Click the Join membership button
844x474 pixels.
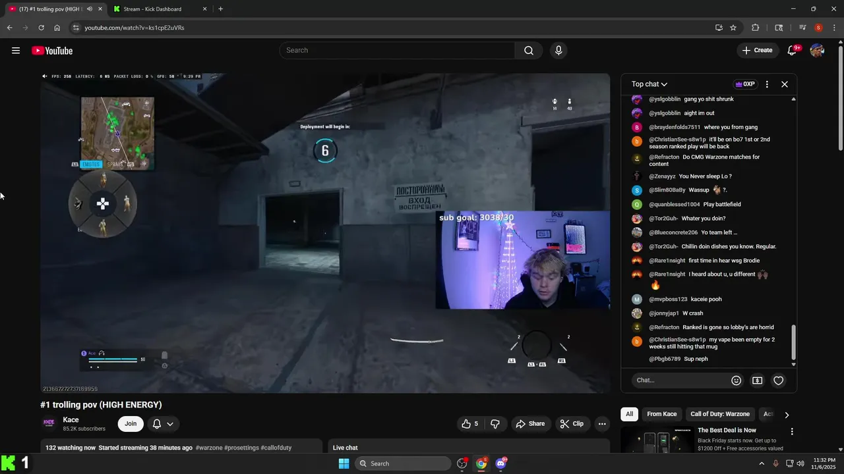point(131,424)
